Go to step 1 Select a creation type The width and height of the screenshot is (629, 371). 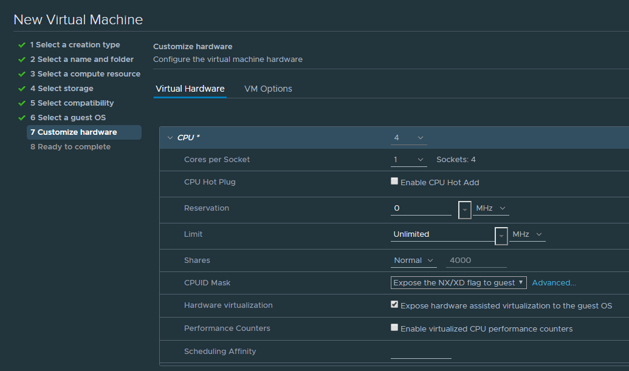[x=75, y=45]
